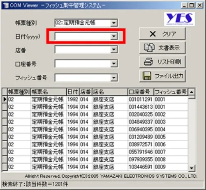Click fiche number 0009 cell
Image resolution: width=206 pixels, height=190 pixels.
click(x=171, y=167)
